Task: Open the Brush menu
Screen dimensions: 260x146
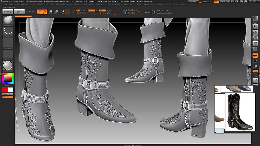Action: click(x=11, y=4)
